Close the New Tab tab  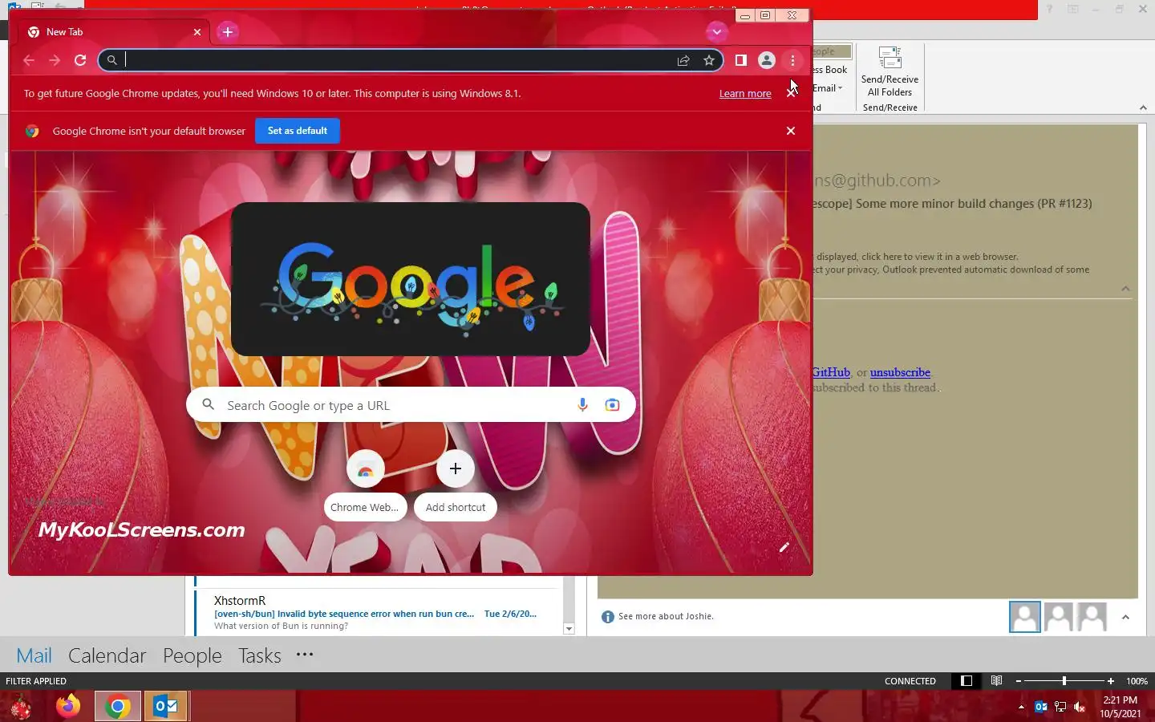[197, 32]
